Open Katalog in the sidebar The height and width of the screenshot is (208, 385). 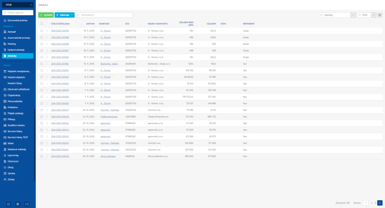tap(12, 44)
